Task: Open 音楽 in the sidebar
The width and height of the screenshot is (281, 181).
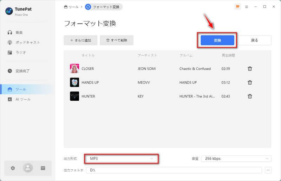Action: pyautogui.click(x=28, y=32)
